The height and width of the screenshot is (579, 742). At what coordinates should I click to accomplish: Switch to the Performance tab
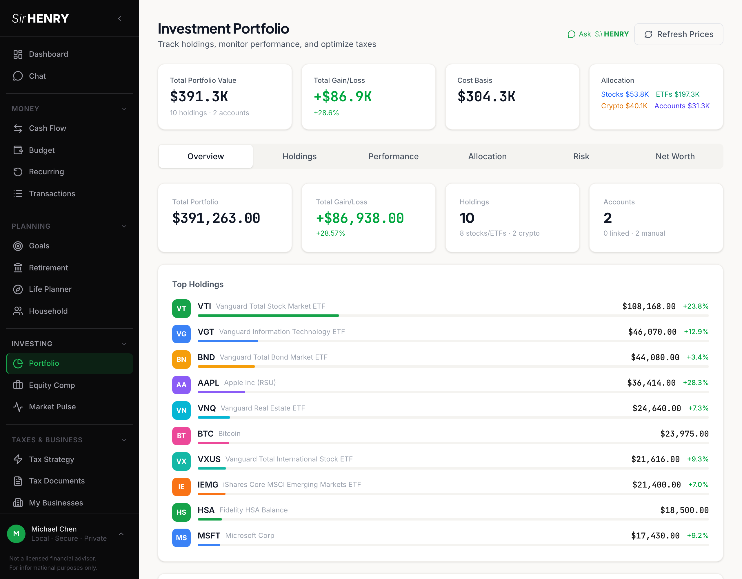pyautogui.click(x=393, y=156)
